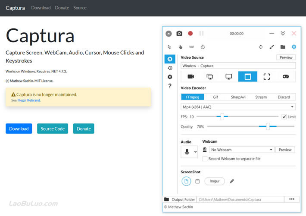Select the Discard encoder tab
Screen dimensions: 306x216
pyautogui.click(x=284, y=97)
